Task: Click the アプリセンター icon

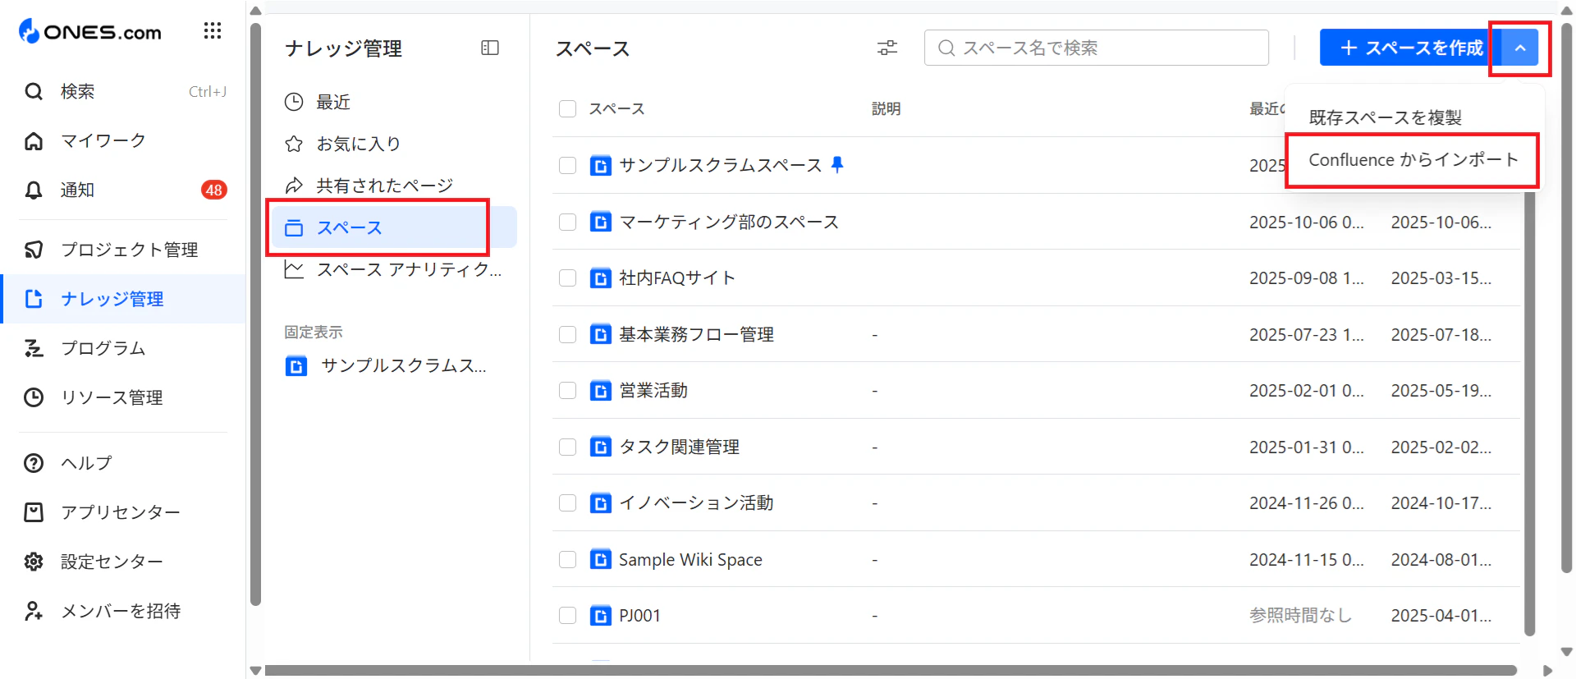Action: pos(34,512)
